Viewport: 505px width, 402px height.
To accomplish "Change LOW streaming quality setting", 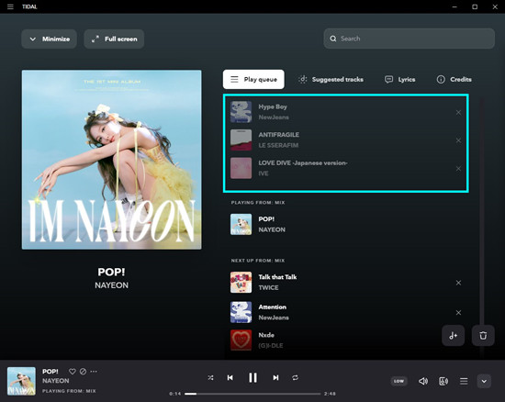I will 398,381.
